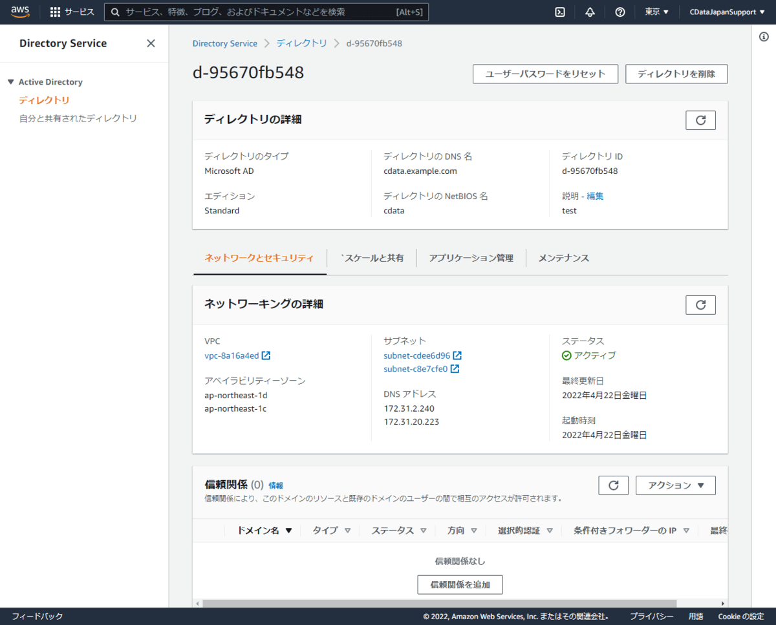Click the help question-mark icon

[x=620, y=11]
